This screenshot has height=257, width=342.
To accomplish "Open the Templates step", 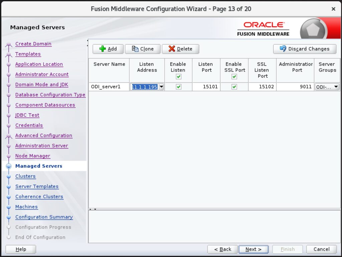I will [28, 54].
